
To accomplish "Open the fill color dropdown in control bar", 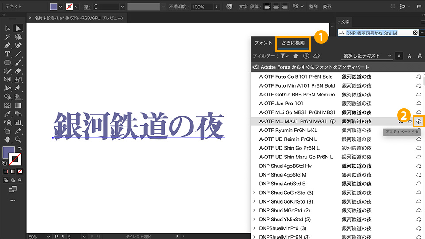I will (61, 7).
